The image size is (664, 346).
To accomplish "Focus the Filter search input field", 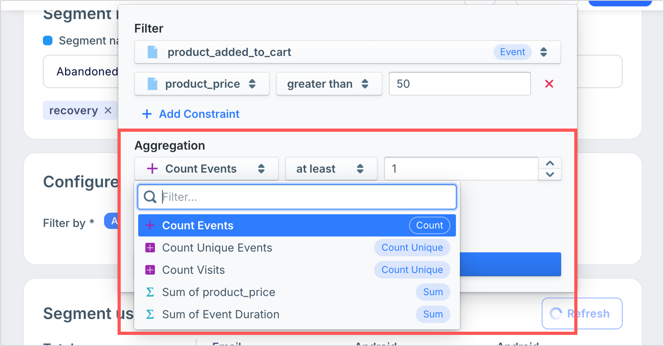I will tap(306, 197).
